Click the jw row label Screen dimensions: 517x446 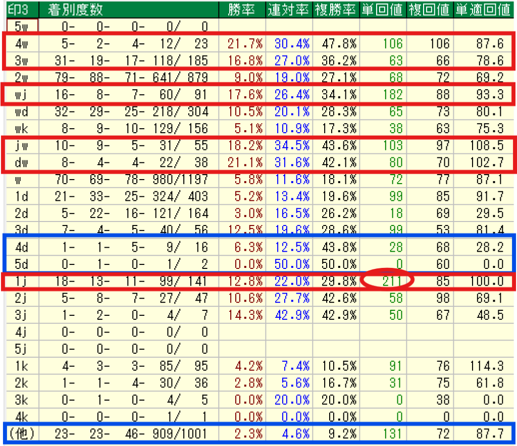[x=22, y=146]
